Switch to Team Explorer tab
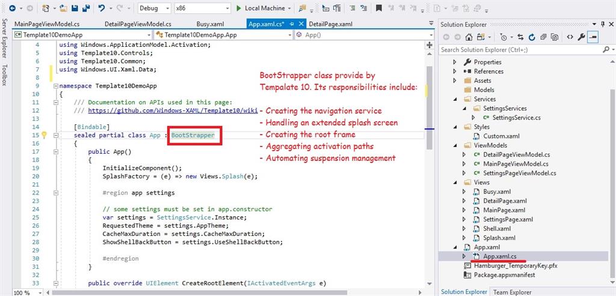 (x=513, y=292)
